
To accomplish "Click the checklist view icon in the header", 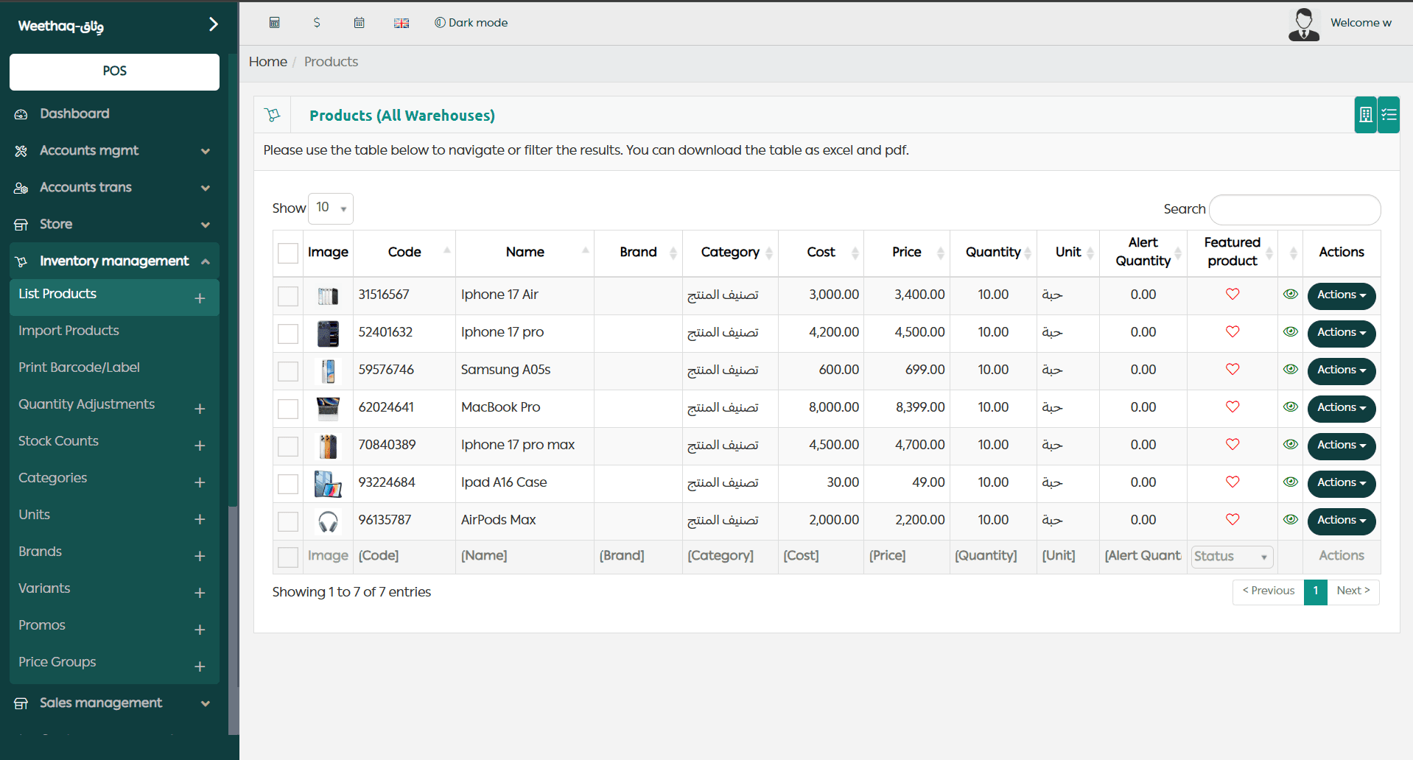I will pos(1389,114).
